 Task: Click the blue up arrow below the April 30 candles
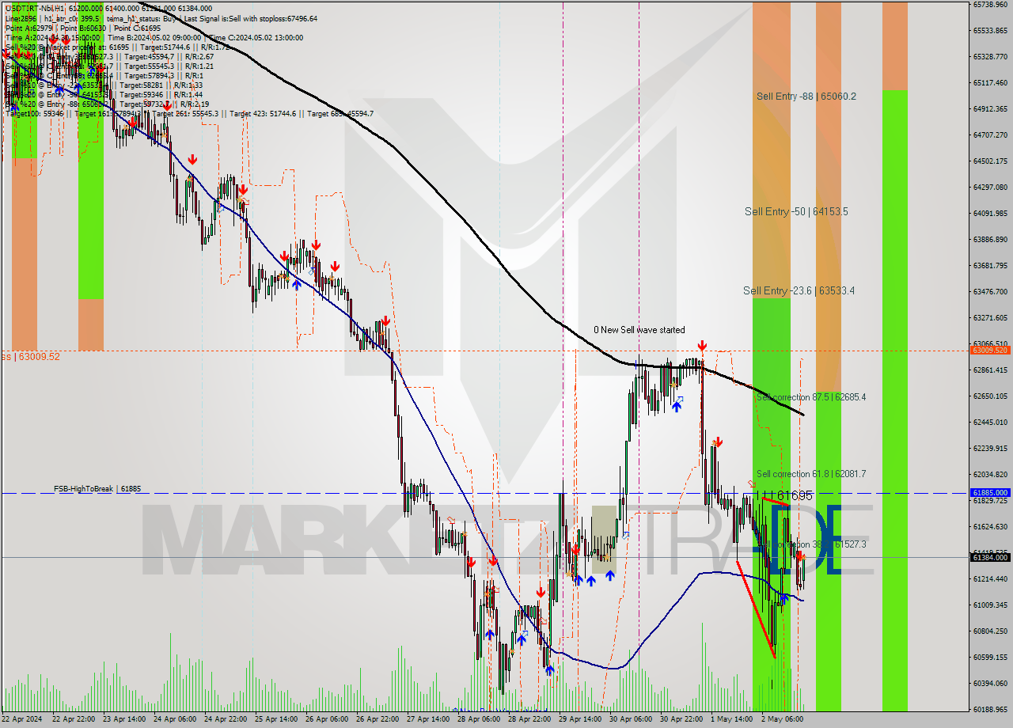[x=675, y=407]
